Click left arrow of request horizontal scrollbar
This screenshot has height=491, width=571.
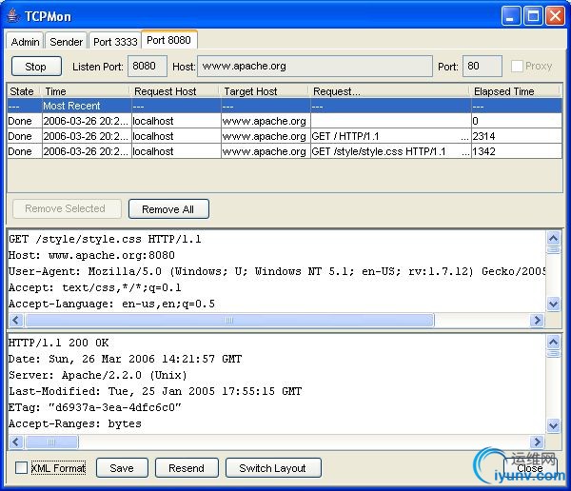point(15,320)
